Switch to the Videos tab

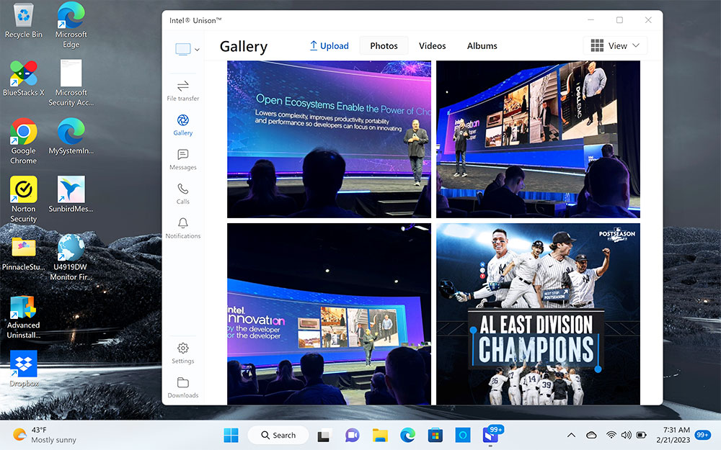(x=432, y=45)
